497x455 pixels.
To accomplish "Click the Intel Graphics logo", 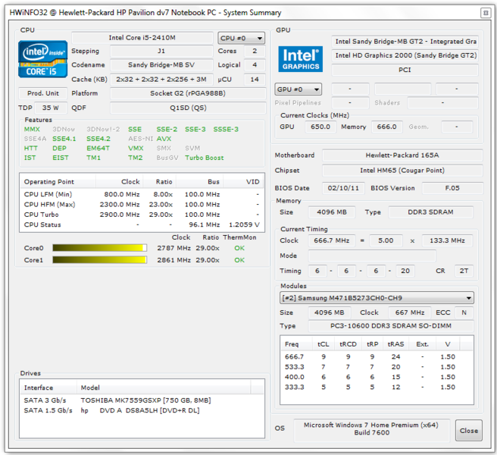I will [301, 59].
